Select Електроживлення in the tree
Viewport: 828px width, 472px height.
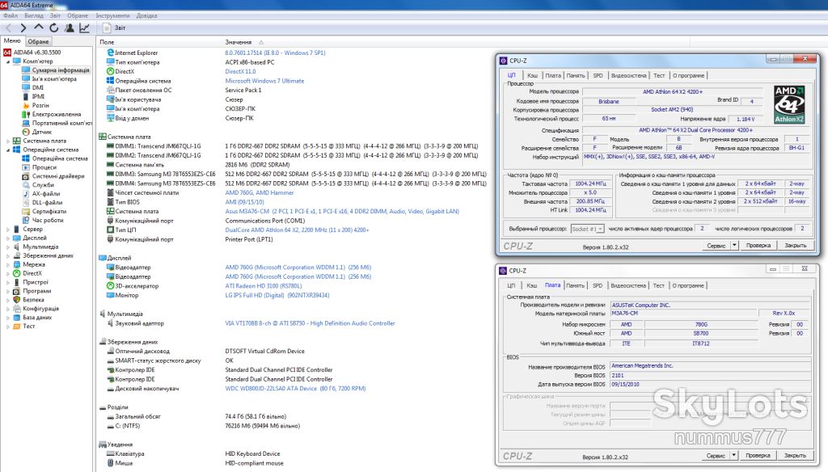point(57,114)
